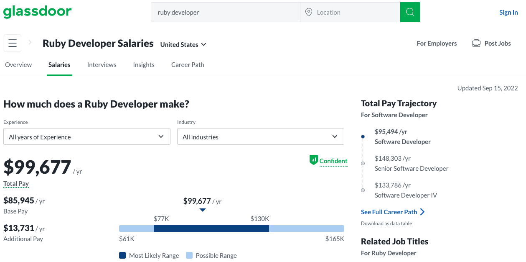The image size is (526, 262).
Task: Open the hamburger menu icon
Action: 13,43
